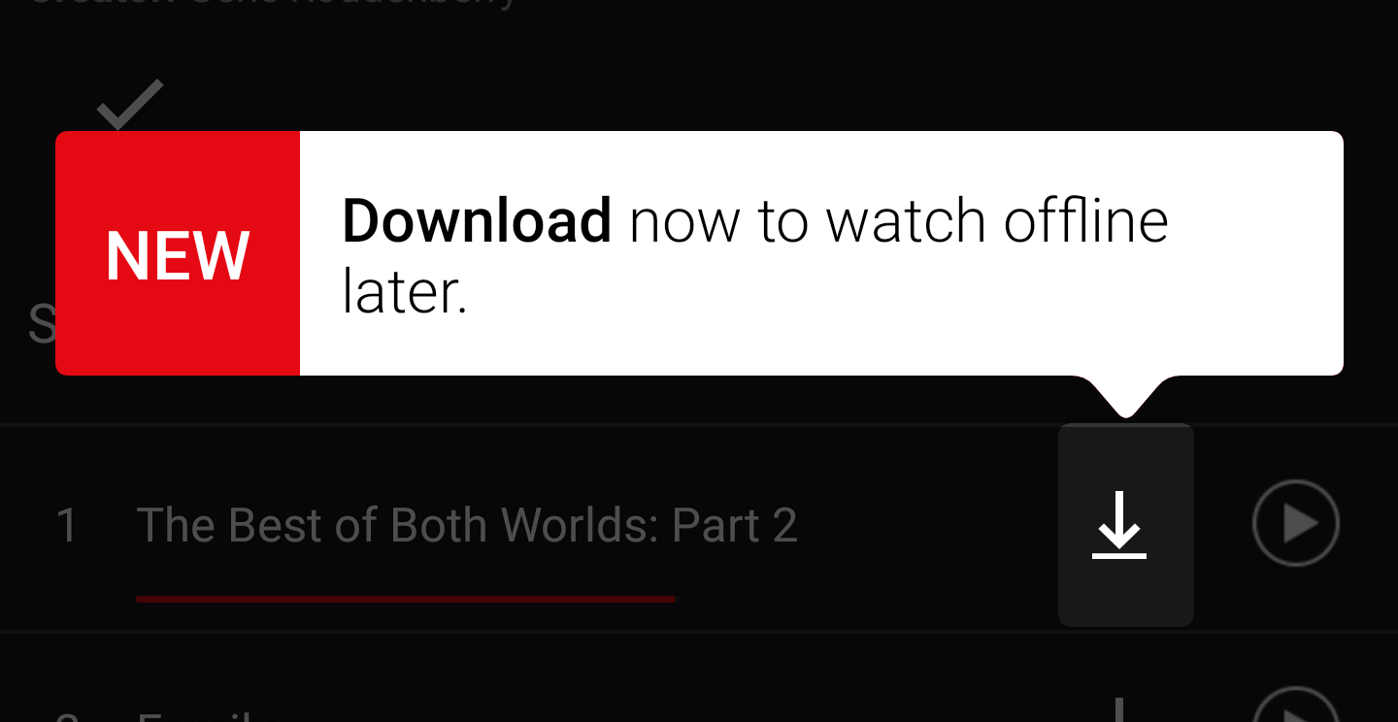Viewport: 1398px width, 722px height.
Task: Select the second episode's number label
Action: (67, 716)
